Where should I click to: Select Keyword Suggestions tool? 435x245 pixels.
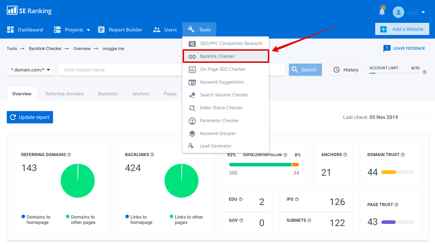[226, 82]
